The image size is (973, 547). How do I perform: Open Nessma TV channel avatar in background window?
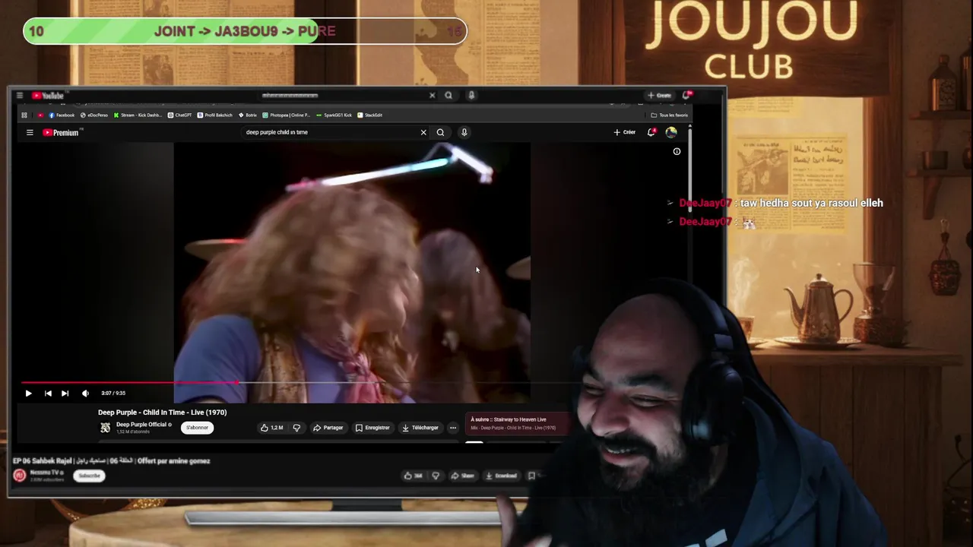tap(20, 476)
